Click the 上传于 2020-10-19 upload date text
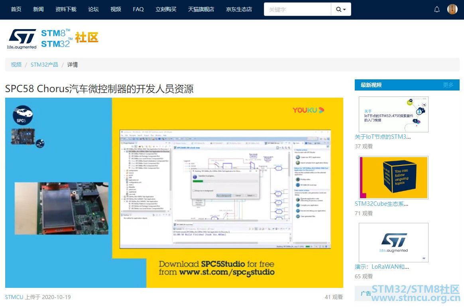The width and height of the screenshot is (464, 307). pyautogui.click(x=48, y=297)
